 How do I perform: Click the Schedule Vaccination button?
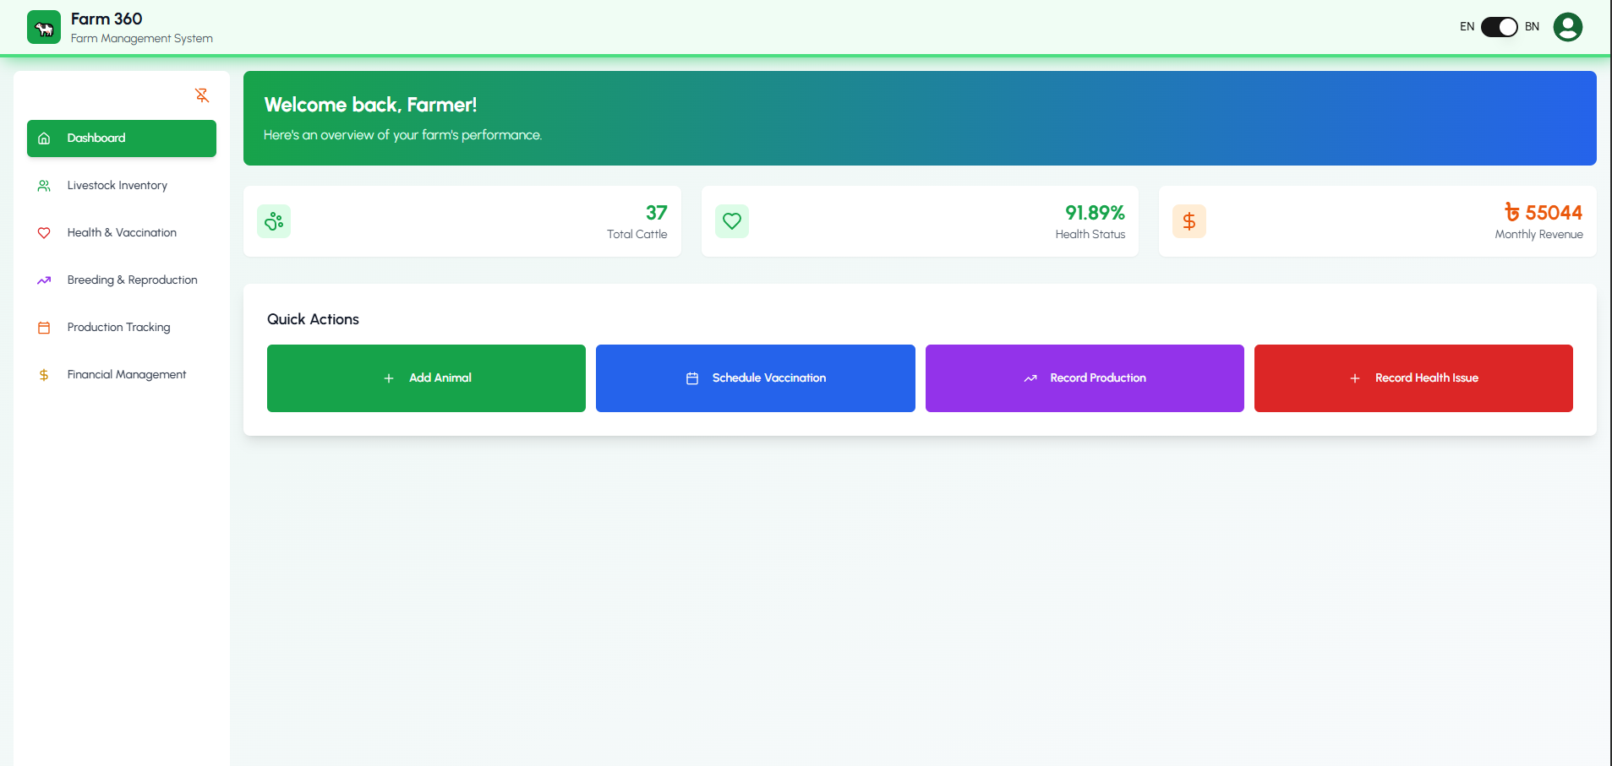coord(755,378)
